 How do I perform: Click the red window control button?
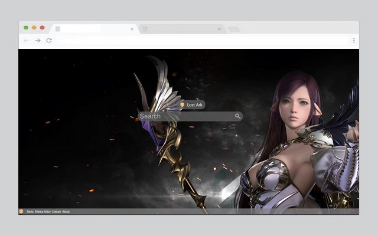[42, 28]
